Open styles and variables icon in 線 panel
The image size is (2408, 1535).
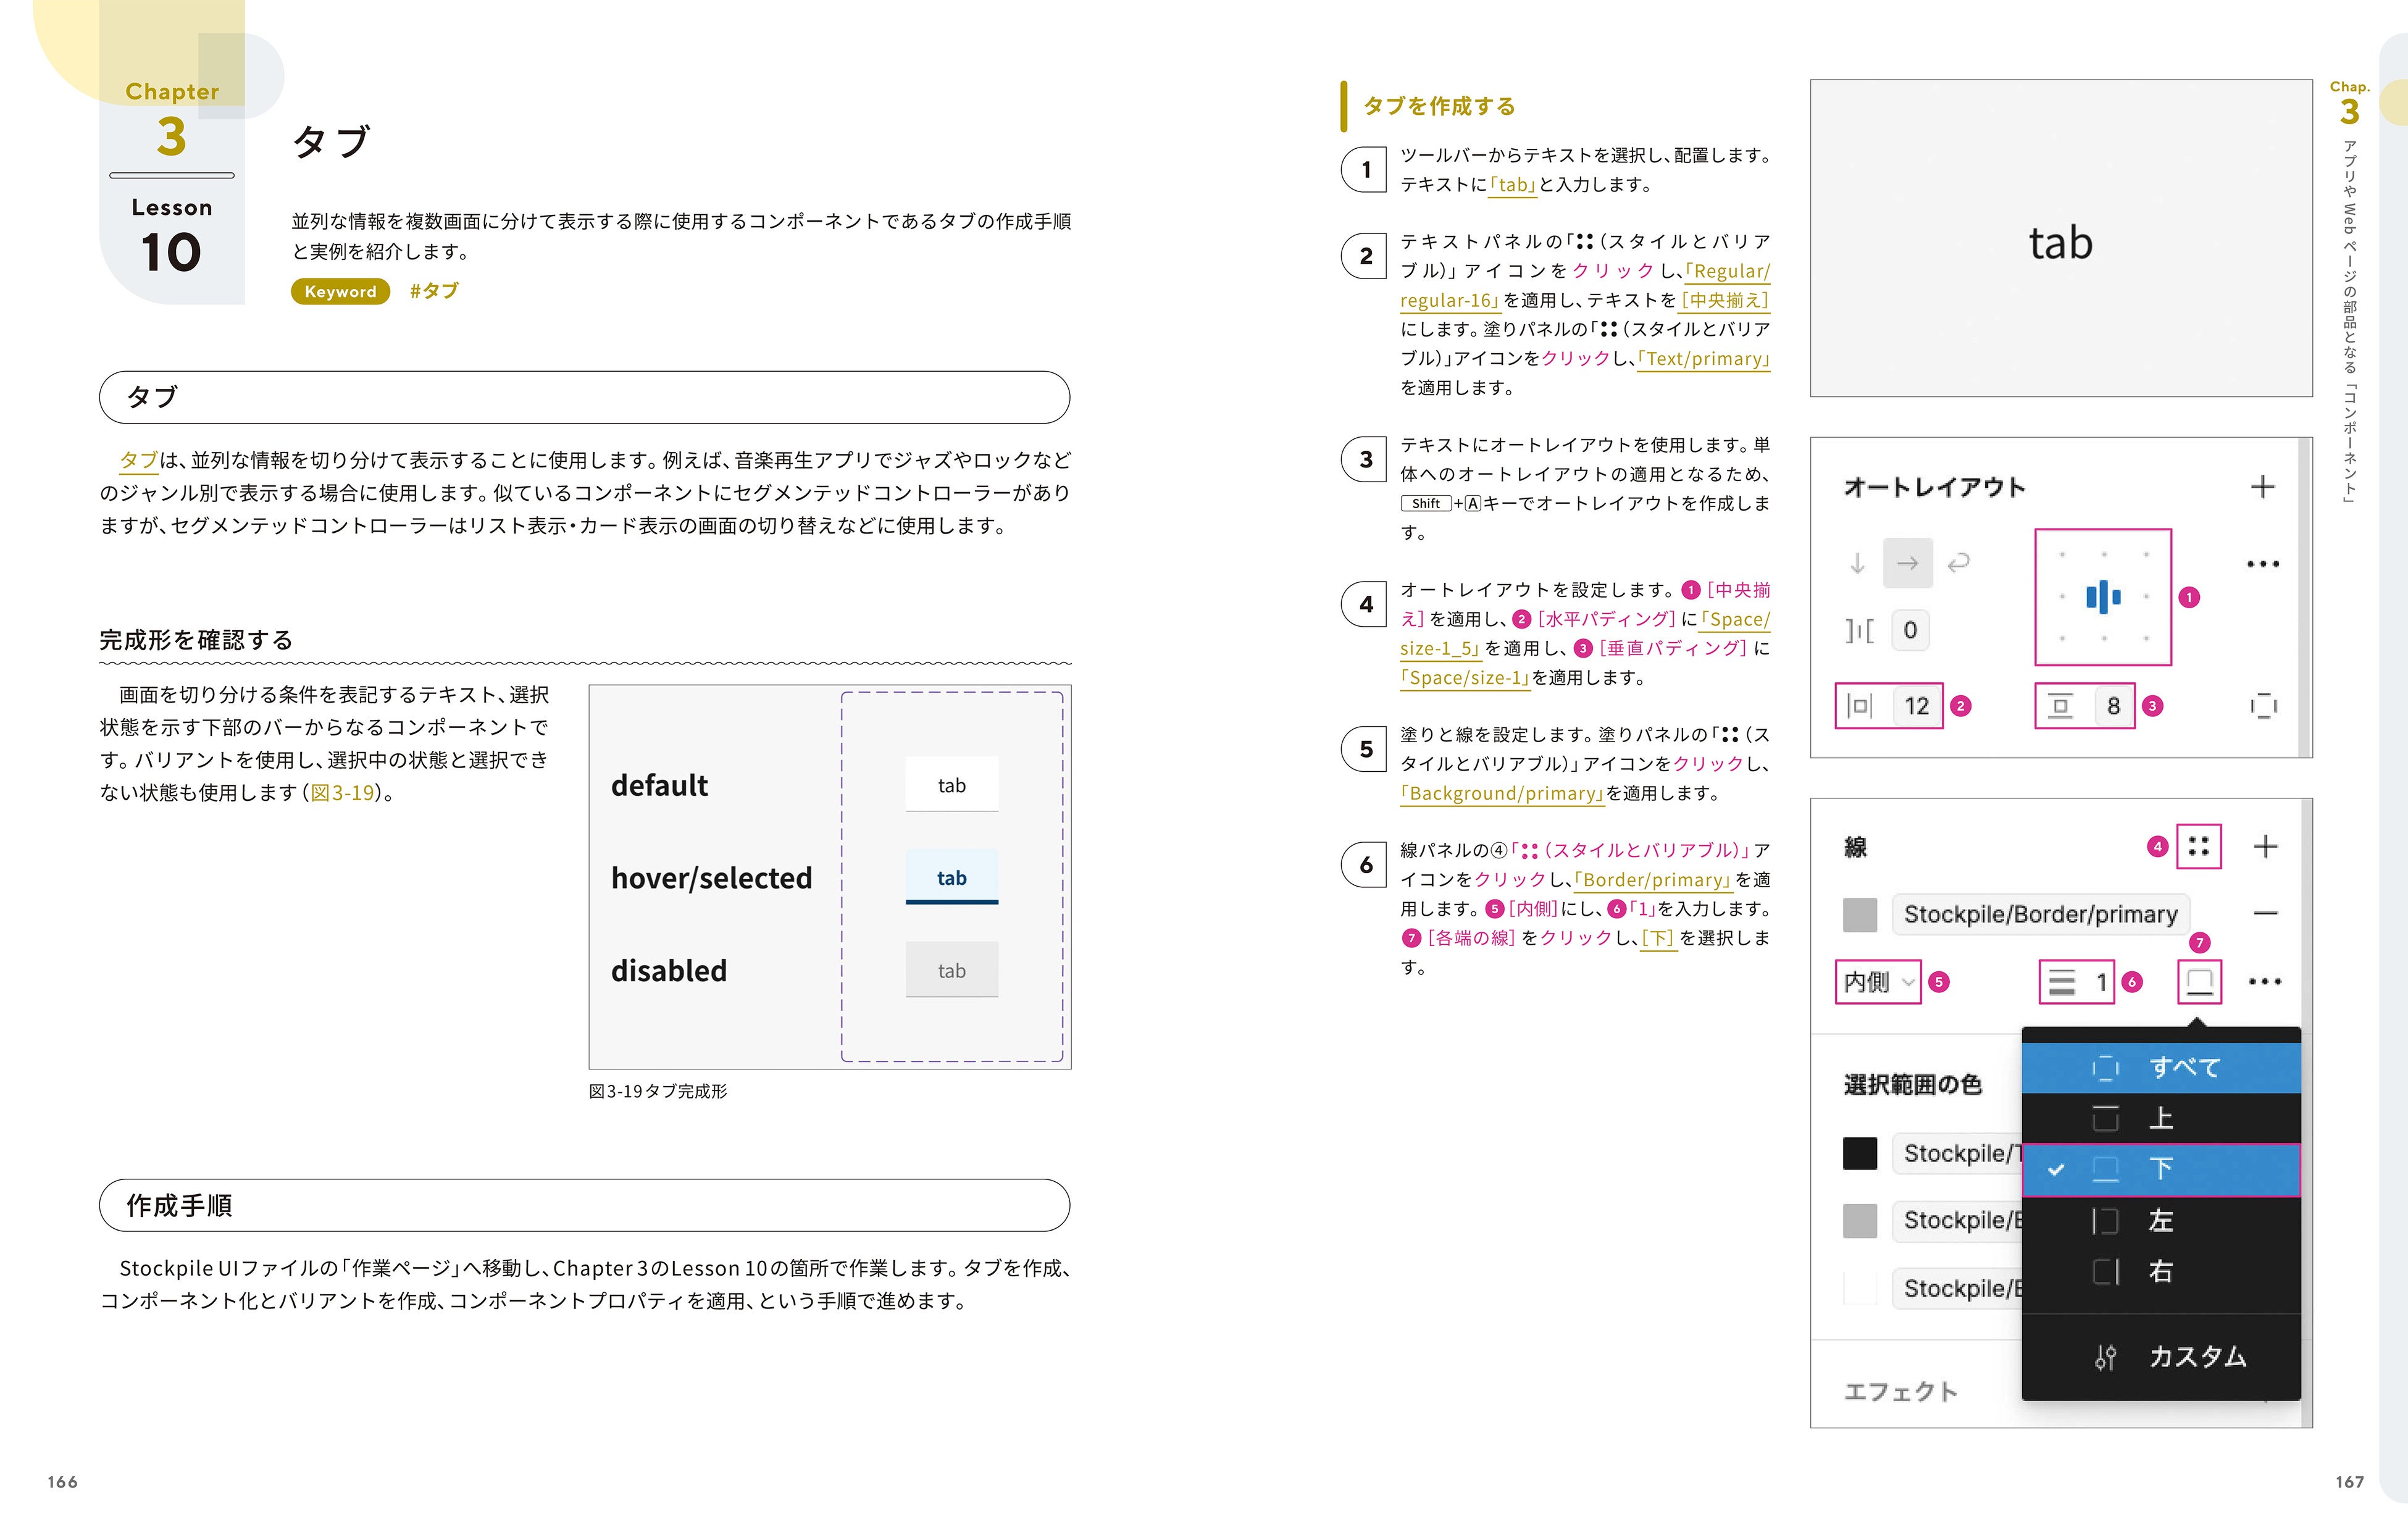point(2199,845)
